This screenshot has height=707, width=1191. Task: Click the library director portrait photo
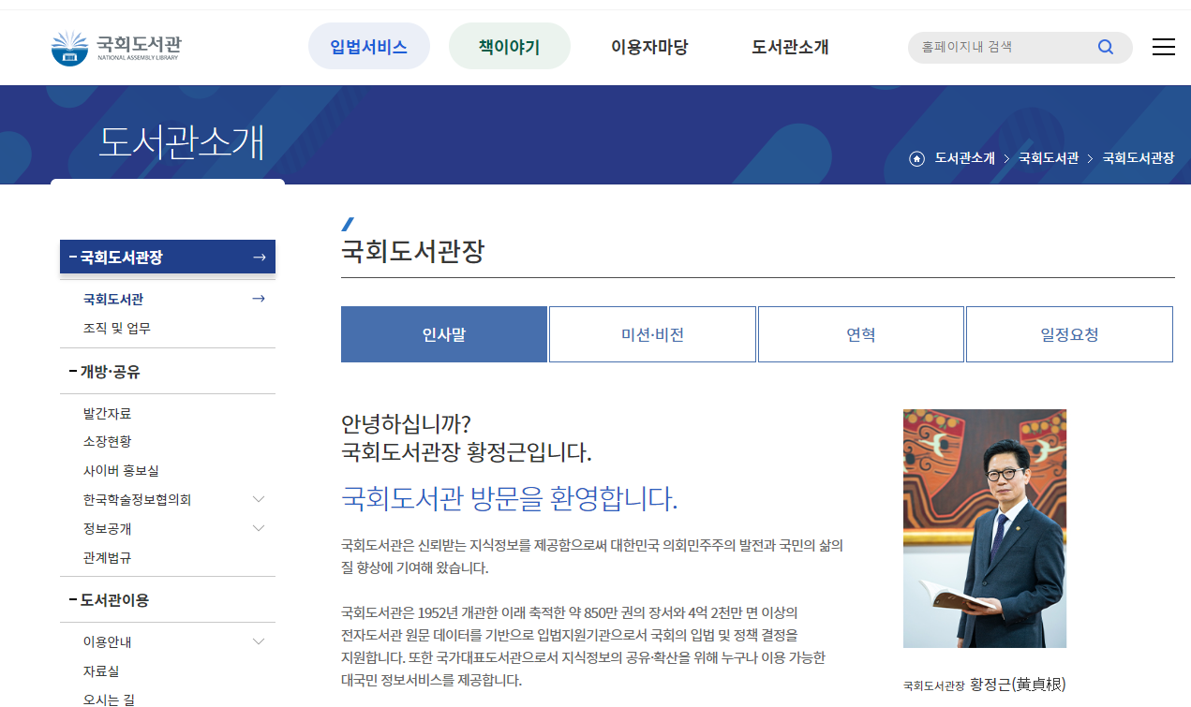click(x=985, y=528)
